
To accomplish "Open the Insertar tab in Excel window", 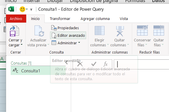I will (32, 1).
